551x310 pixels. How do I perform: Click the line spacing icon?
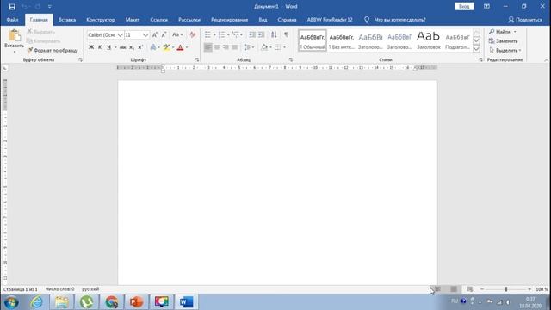(247, 47)
